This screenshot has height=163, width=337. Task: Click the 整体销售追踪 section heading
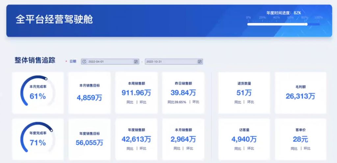tap(35, 60)
